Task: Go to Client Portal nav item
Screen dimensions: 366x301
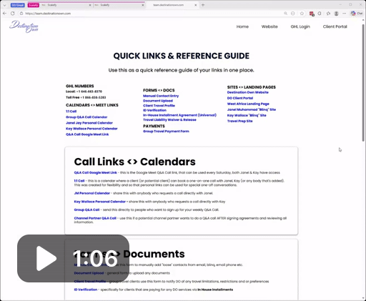Action: [335, 26]
